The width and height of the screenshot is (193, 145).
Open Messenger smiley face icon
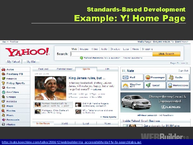pyautogui.click(x=148, y=77)
